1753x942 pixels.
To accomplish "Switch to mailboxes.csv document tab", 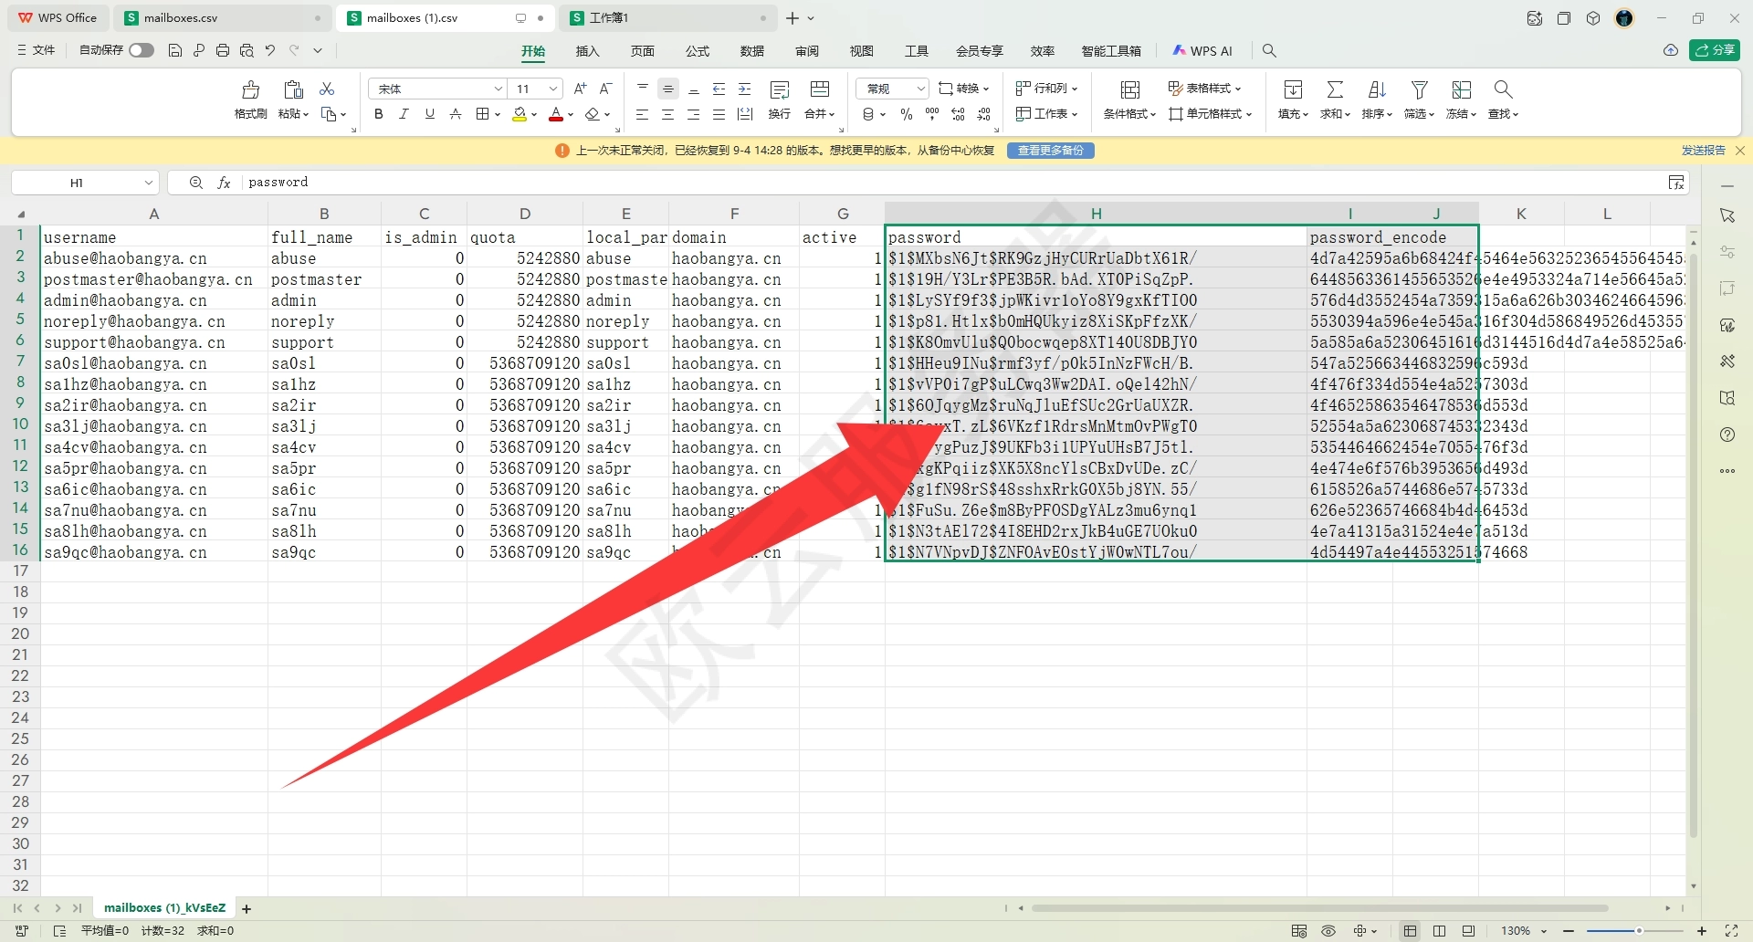I will [223, 17].
